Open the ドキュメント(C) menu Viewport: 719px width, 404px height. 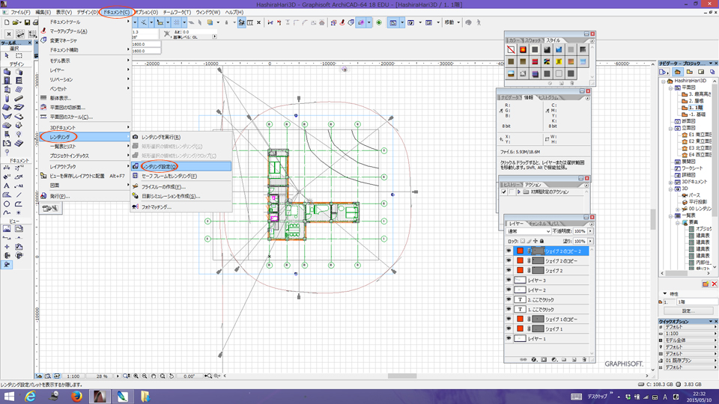coord(116,13)
